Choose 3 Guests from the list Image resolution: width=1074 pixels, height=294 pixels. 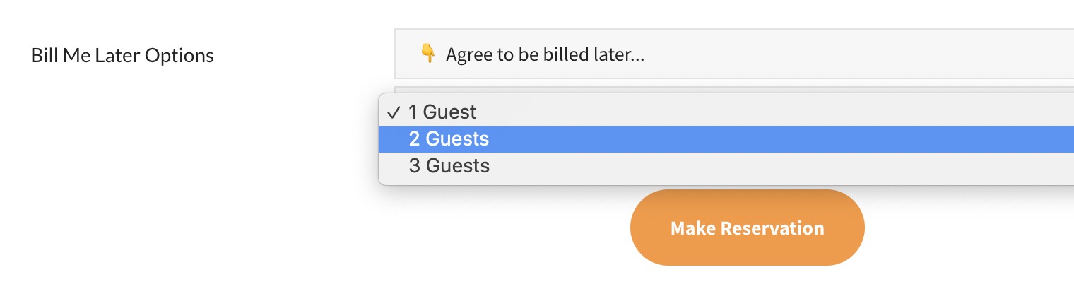[x=449, y=166]
